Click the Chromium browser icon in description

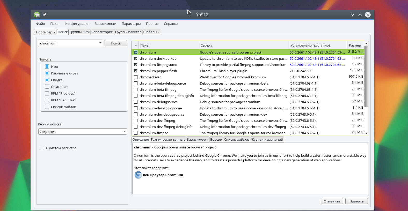pos(138,175)
